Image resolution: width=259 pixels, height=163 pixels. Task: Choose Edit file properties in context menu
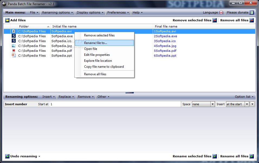(104, 55)
